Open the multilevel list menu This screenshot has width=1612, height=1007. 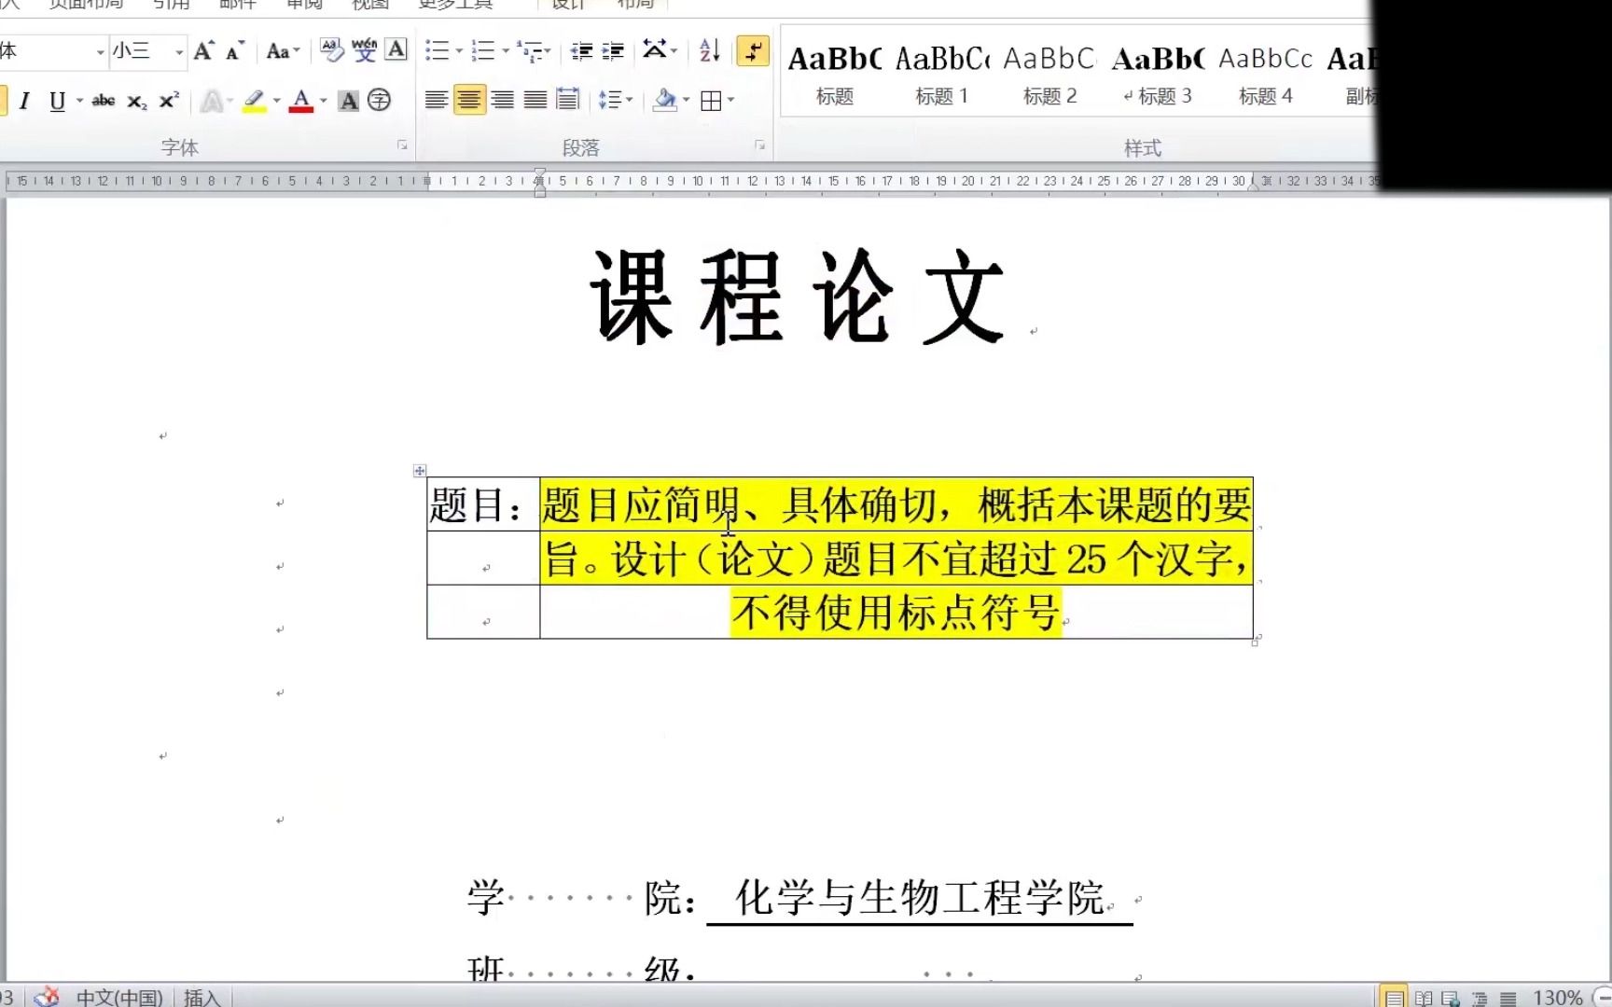(x=533, y=50)
